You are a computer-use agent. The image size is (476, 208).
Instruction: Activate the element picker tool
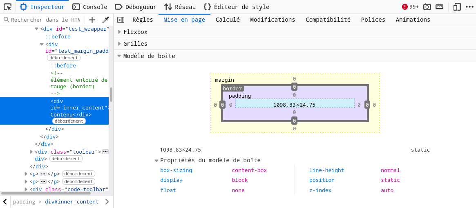pos(7,7)
